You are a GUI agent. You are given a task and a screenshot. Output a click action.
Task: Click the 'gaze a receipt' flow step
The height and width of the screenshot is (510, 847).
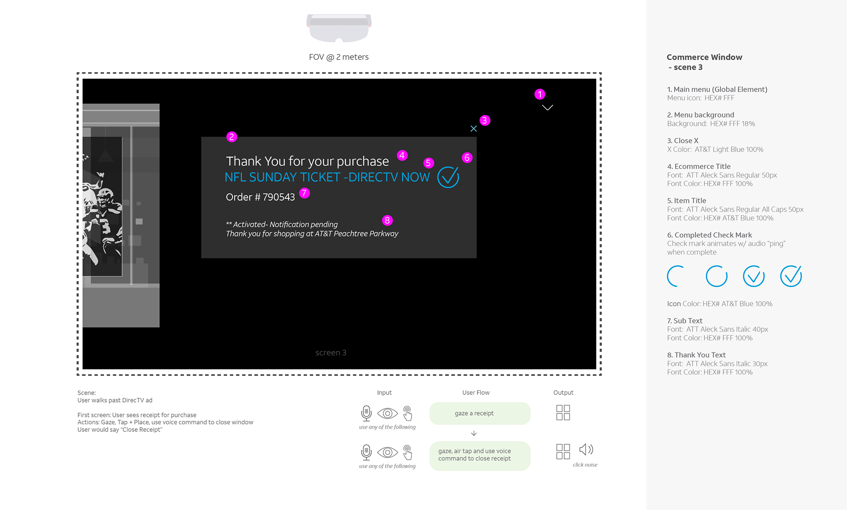pyautogui.click(x=480, y=413)
